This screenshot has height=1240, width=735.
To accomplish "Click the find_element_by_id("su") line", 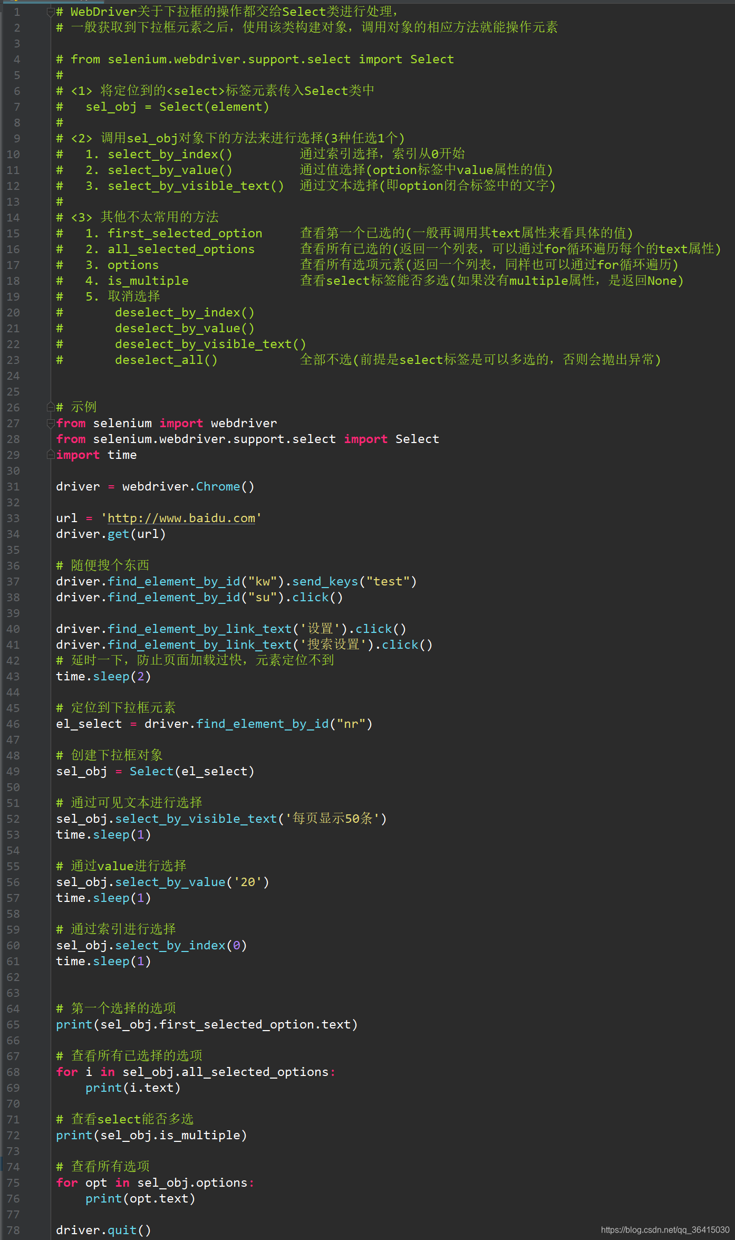I will [x=200, y=597].
